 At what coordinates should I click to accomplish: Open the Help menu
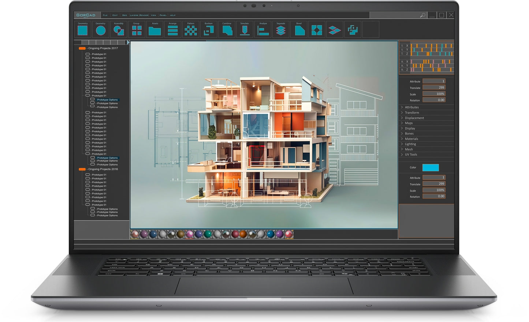[172, 15]
